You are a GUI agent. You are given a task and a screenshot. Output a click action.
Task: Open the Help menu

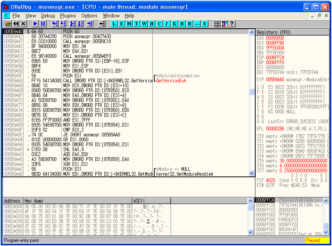coord(129,15)
